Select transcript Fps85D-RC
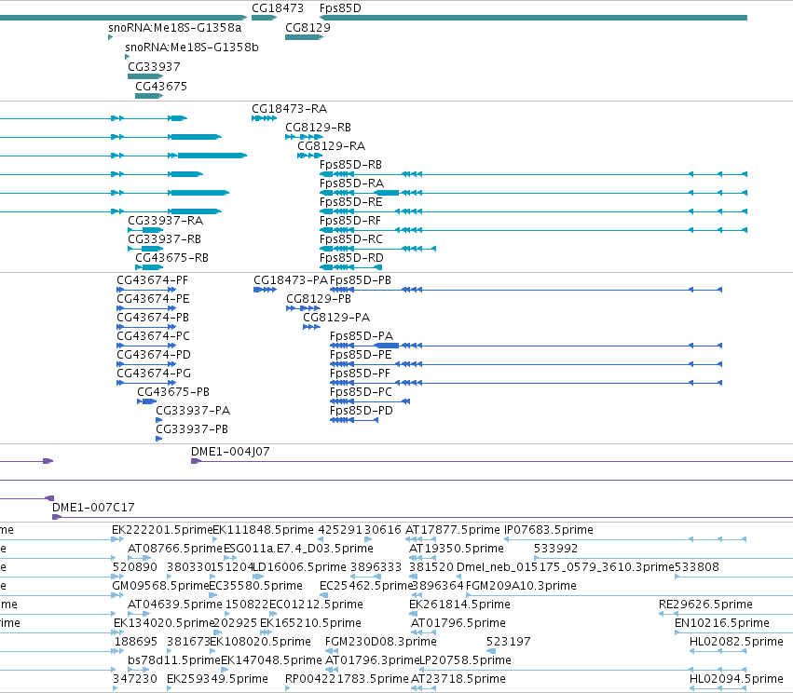Screen dimensions: 793x693 (x=351, y=239)
